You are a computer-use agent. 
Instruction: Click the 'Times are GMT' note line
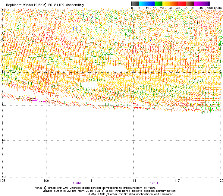95,188
